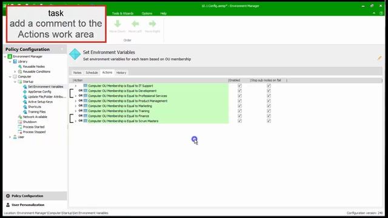The width and height of the screenshot is (388, 218).
Task: Click the Stop sub nodes on fail header
Action: pos(268,81)
